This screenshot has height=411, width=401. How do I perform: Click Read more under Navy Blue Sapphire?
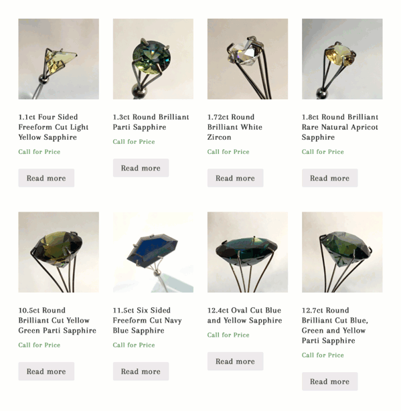(x=141, y=371)
